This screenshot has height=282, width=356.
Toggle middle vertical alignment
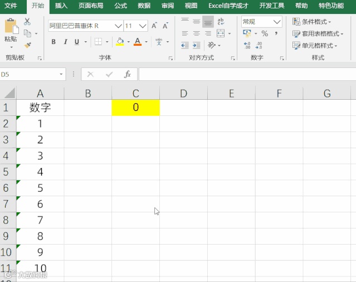[x=197, y=22]
